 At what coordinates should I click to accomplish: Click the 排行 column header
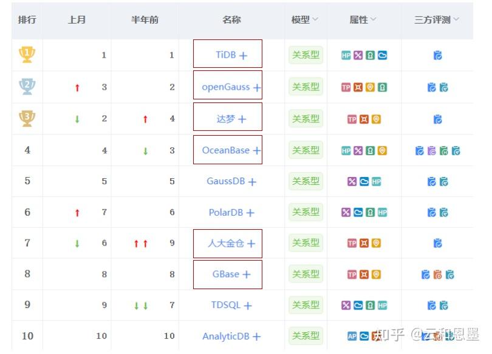(26, 19)
